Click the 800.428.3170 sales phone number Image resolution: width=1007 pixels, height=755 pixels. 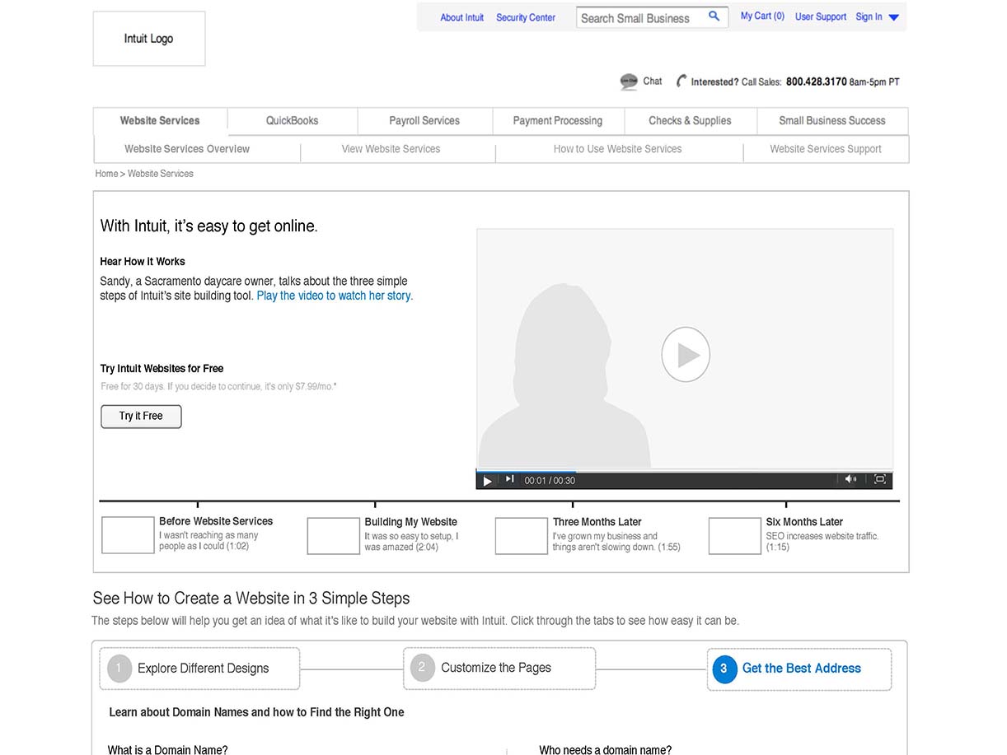click(817, 82)
